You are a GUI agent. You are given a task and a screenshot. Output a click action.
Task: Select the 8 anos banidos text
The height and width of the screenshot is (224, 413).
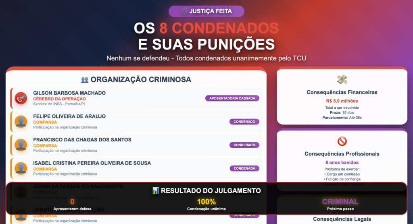point(342,162)
